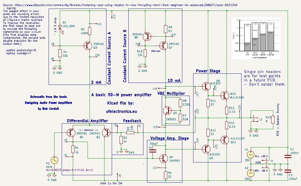Select resistor R12 33 symbol

(208, 133)
